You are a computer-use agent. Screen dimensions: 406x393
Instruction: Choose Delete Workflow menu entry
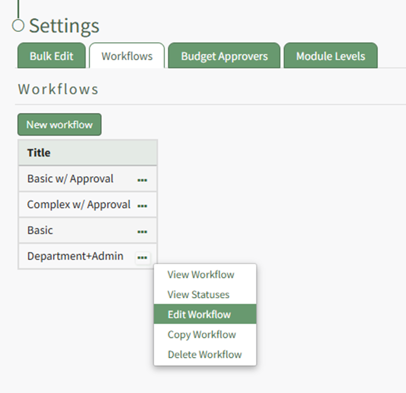(x=204, y=355)
